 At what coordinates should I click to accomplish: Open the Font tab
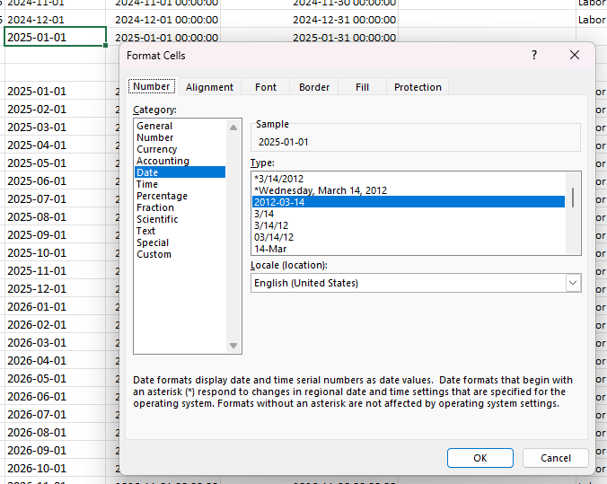(x=266, y=87)
